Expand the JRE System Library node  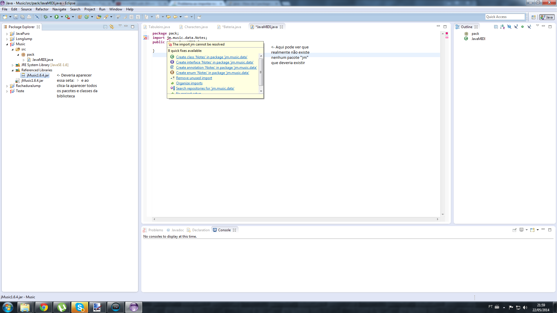point(13,65)
